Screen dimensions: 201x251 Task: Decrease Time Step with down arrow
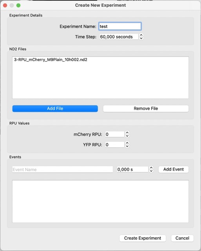[x=141, y=38]
